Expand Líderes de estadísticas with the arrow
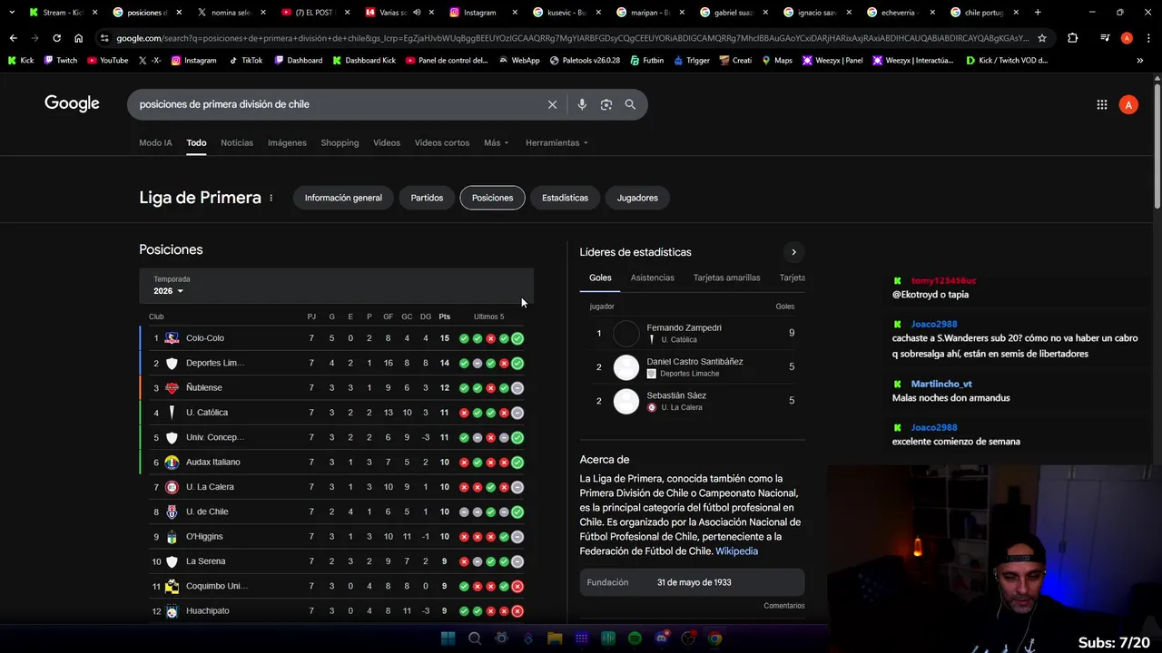Viewport: 1162px width, 653px height. pyautogui.click(x=793, y=252)
